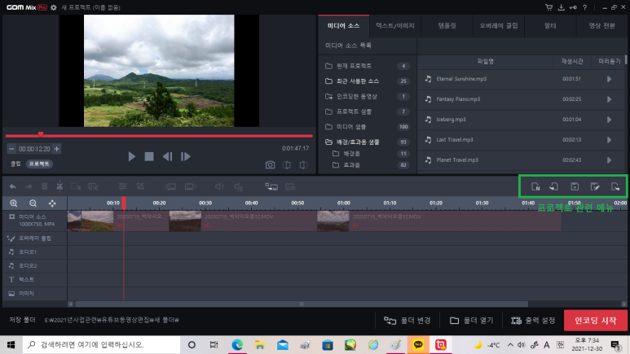The width and height of the screenshot is (630, 354).
Task: Decrease time with minus stepper
Action: pyautogui.click(x=11, y=149)
